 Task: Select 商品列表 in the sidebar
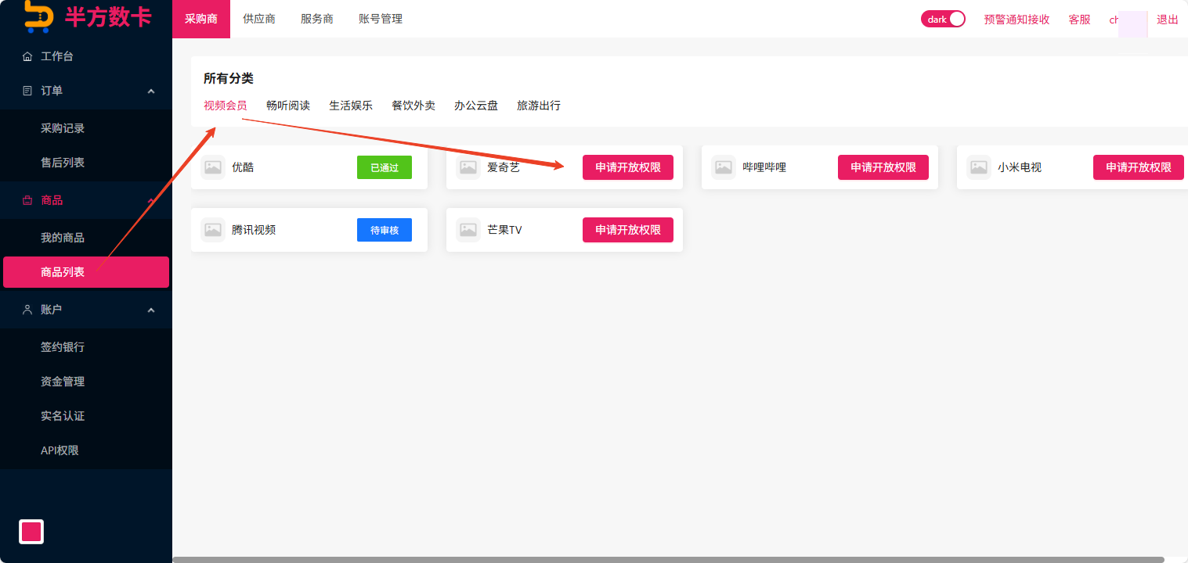(x=86, y=272)
